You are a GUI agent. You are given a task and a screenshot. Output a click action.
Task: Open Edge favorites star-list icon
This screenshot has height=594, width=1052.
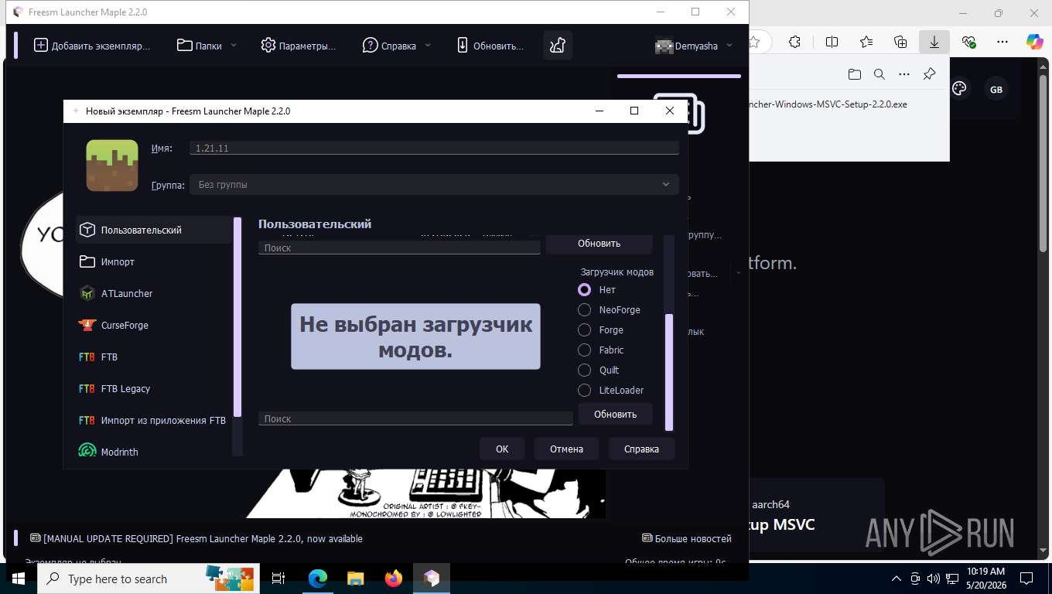tap(866, 42)
